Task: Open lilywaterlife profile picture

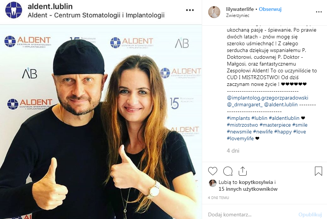Action: pos(214,12)
